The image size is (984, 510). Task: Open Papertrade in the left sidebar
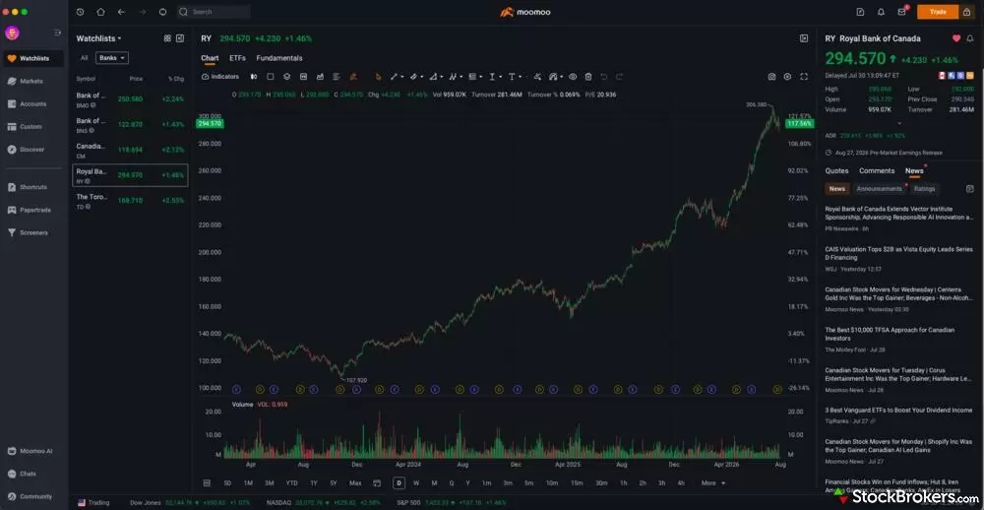[x=29, y=210]
